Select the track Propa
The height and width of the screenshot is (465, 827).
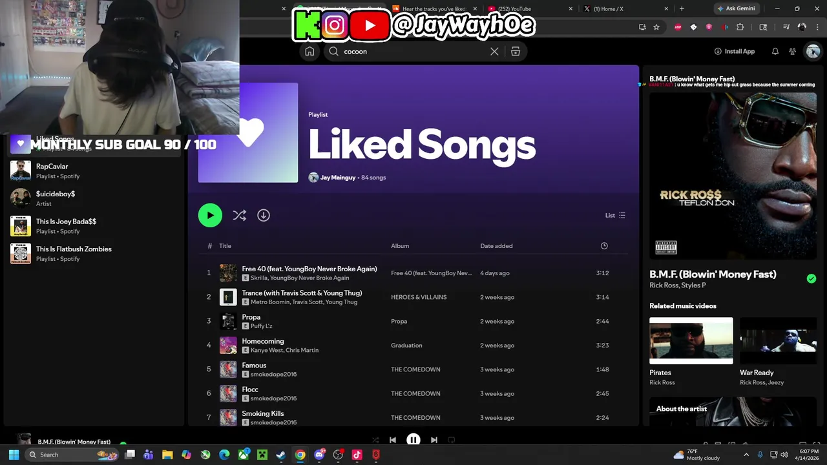pos(413,321)
